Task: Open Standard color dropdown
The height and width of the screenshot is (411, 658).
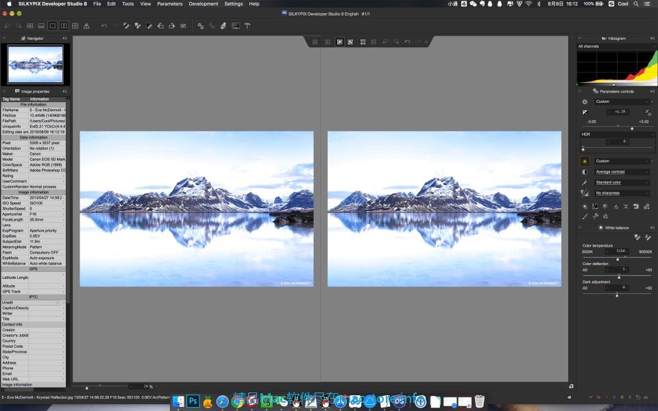Action: pyautogui.click(x=622, y=182)
